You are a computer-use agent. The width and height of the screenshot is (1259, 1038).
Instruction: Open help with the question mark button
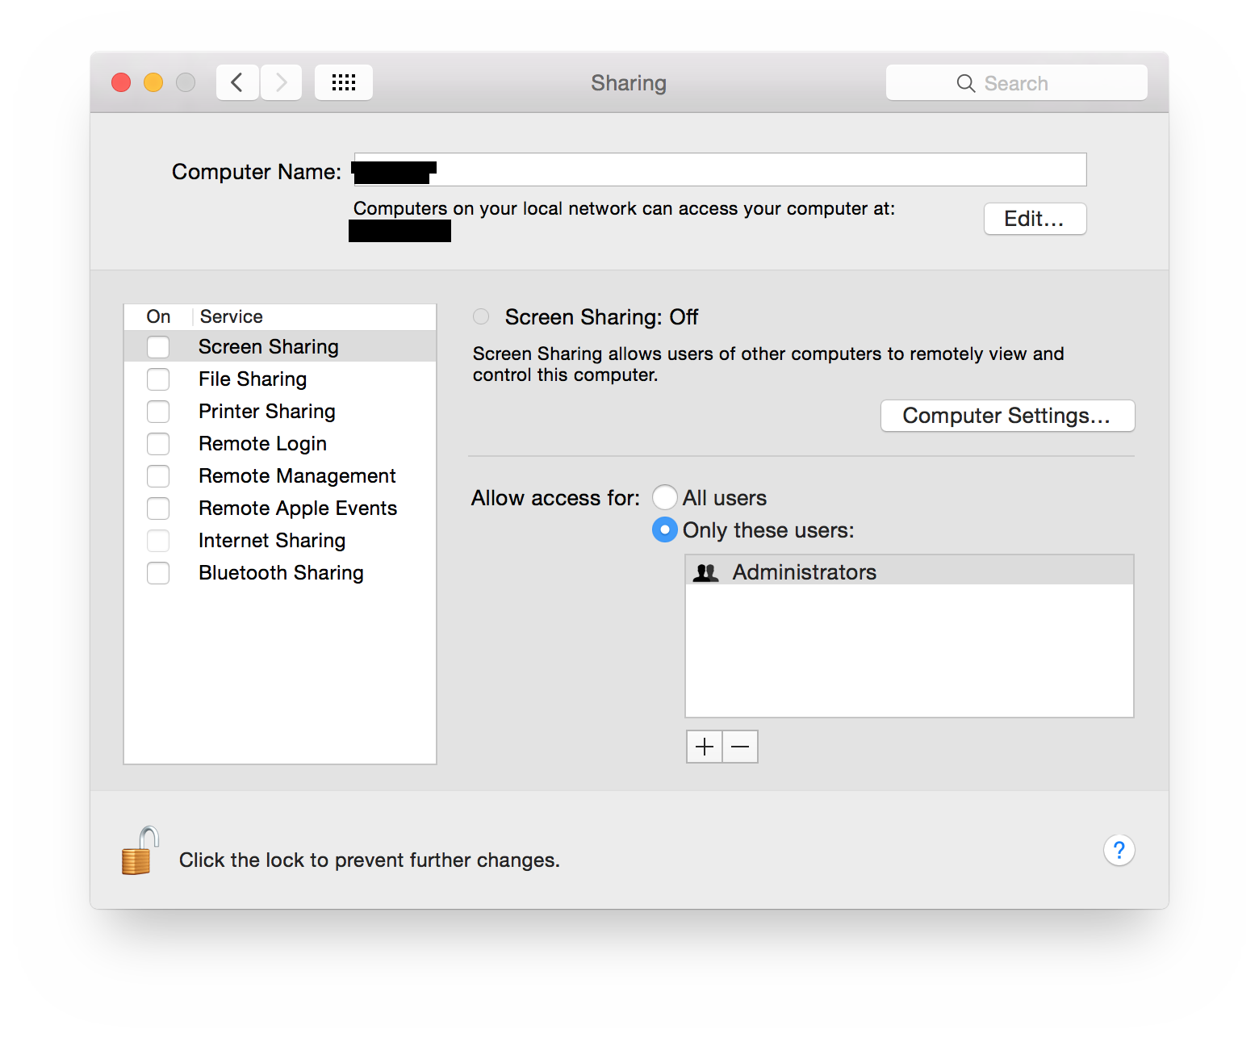point(1119,850)
